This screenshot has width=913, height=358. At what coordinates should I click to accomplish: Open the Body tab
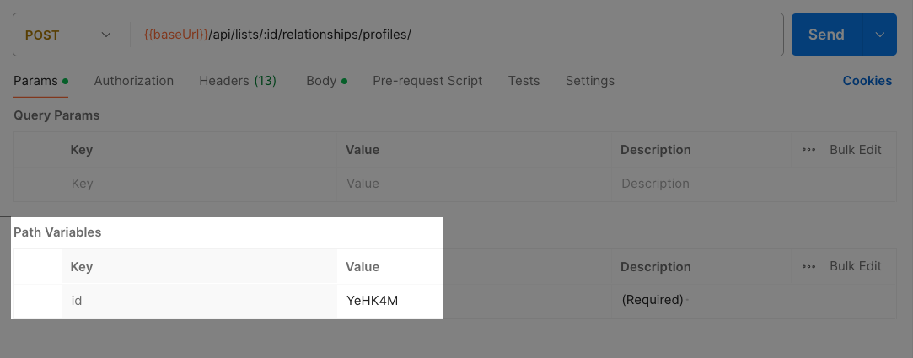click(x=326, y=81)
